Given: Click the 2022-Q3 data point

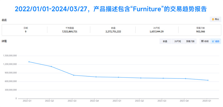Looking at the screenshot, I should pyautogui.click(x=74, y=75).
